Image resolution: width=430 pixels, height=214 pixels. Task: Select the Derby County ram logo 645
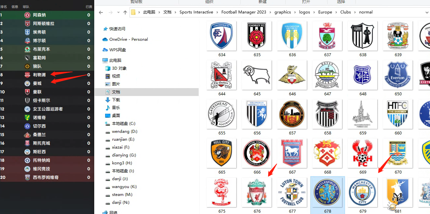click(257, 75)
